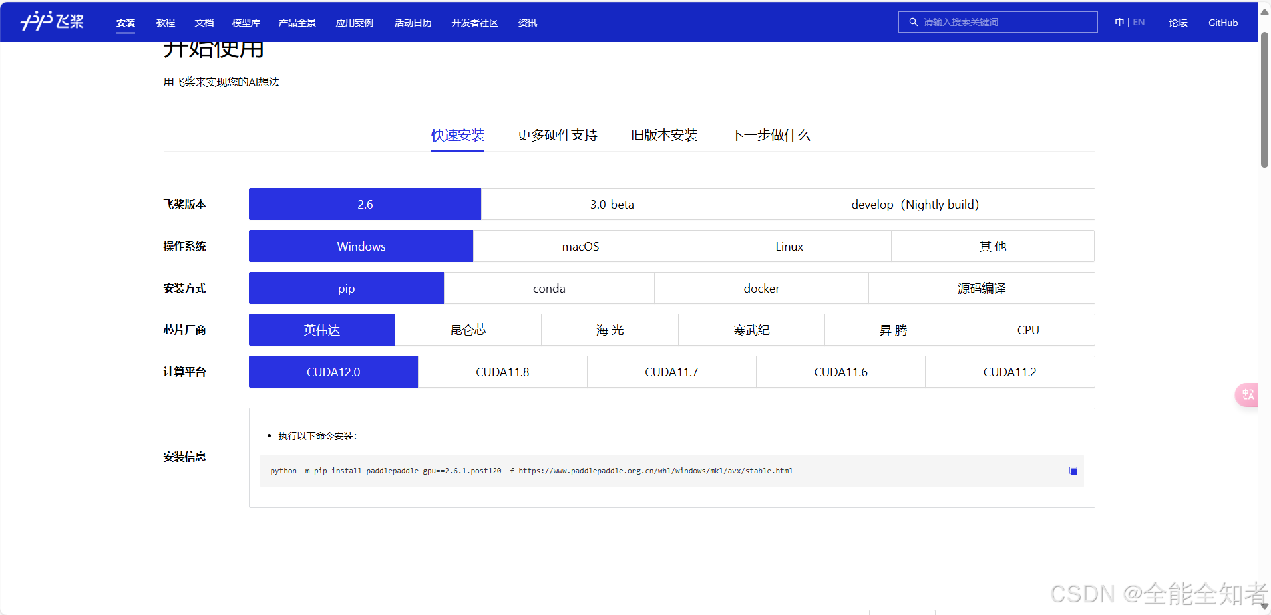Select 寒武纪 chip vendor

751,330
